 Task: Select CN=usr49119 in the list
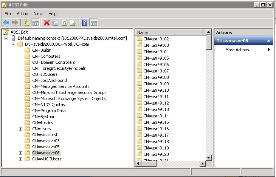(156, 148)
